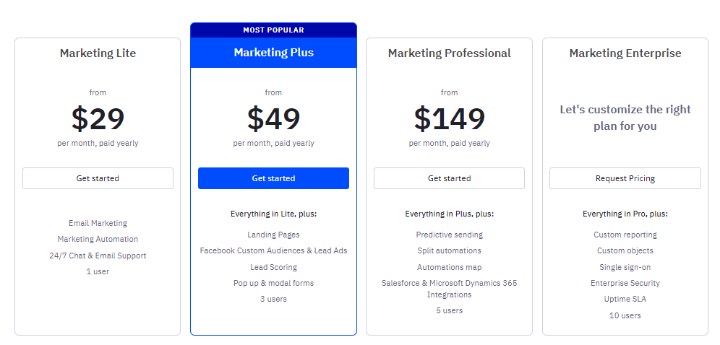This screenshot has width=720, height=345.
Task: Select the Marketing Lite plan title
Action: 98,53
